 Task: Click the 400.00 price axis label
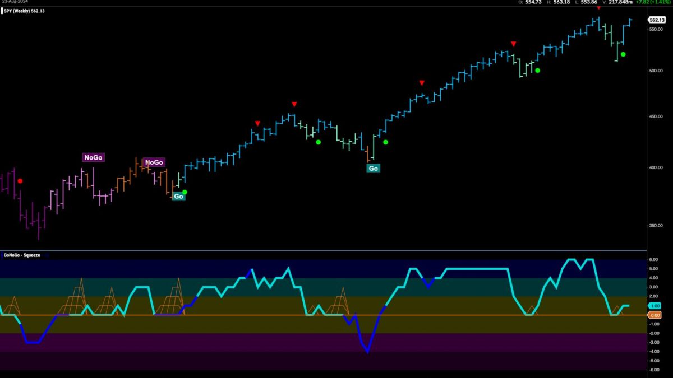click(656, 167)
